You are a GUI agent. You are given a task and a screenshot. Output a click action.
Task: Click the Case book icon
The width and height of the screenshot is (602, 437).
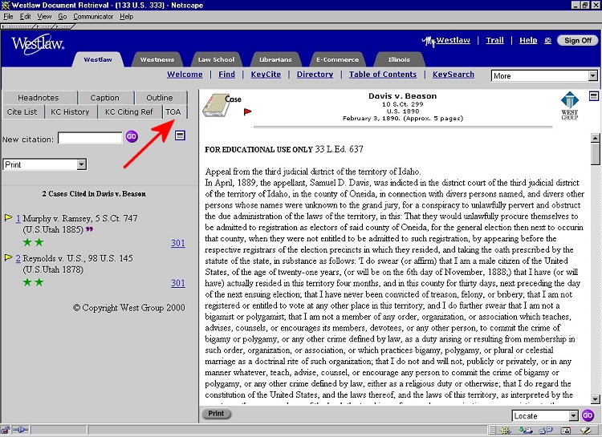(x=216, y=106)
